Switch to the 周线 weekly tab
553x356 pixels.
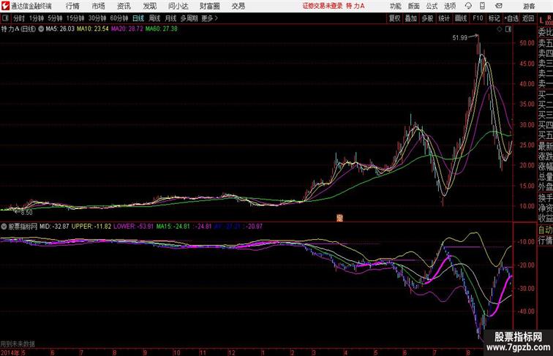click(154, 18)
